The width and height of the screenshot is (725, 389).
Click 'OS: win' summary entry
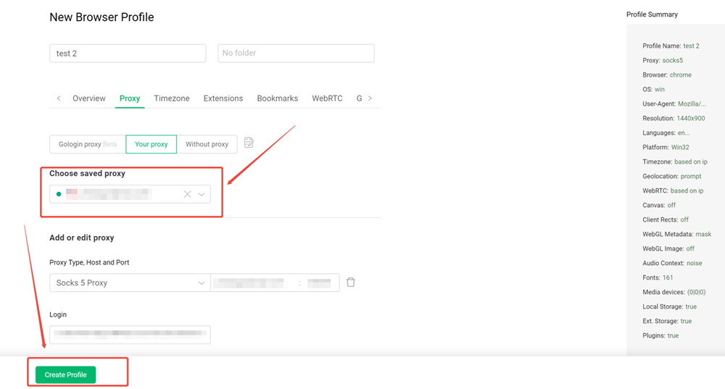point(653,89)
